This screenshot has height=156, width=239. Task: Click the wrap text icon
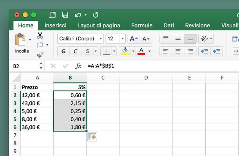[235, 39]
